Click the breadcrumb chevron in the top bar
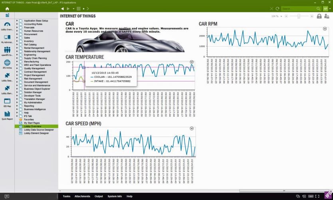333x200 pixels. 88,9
